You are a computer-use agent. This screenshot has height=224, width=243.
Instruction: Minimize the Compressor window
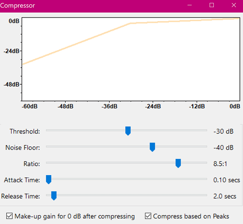[x=190, y=5]
